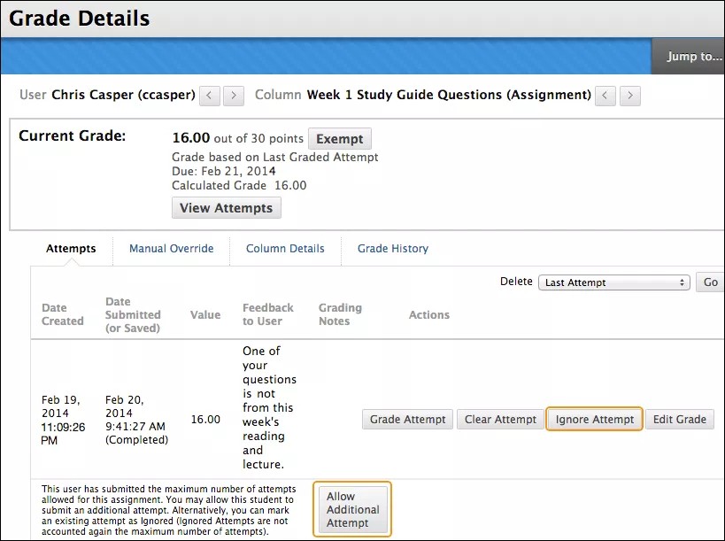Go to next column arrow
The image size is (725, 541).
tap(629, 95)
